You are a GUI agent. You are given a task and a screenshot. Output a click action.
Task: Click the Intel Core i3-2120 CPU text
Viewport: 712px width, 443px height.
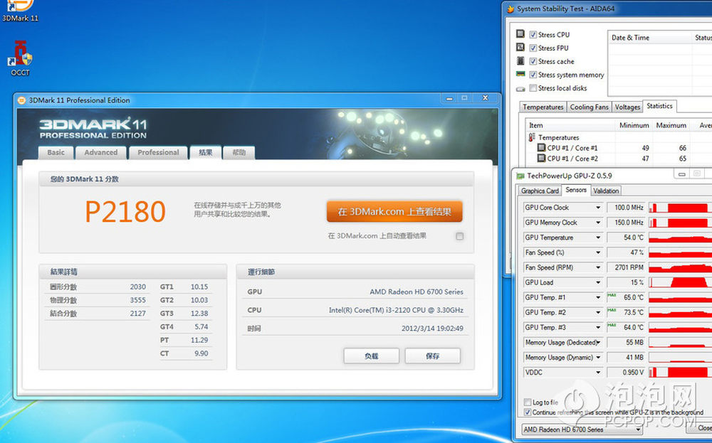click(396, 310)
